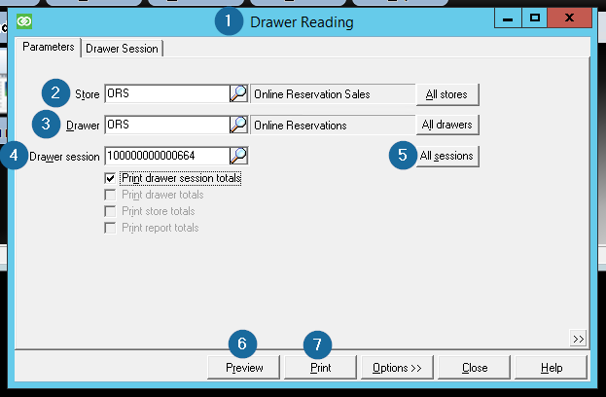The height and width of the screenshot is (397, 606).
Task: Check the Print store totals checkbox
Action: click(110, 211)
